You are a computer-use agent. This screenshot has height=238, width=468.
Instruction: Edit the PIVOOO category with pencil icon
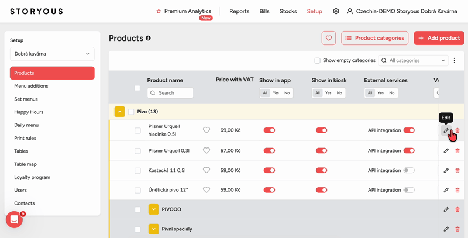446,209
